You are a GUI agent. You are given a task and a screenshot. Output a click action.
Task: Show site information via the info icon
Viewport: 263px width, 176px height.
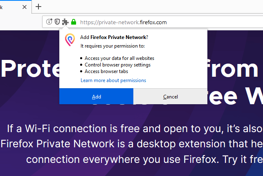[49, 22]
